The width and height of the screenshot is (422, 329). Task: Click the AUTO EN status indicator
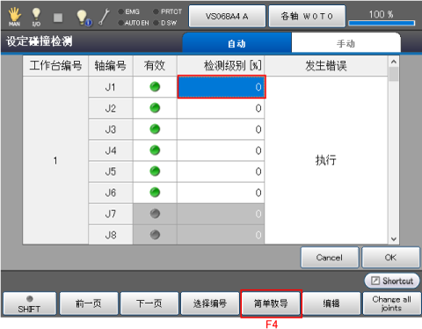(134, 23)
